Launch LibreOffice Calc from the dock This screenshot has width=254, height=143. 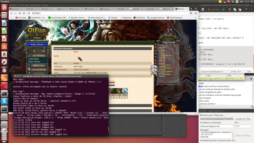pos(4,31)
